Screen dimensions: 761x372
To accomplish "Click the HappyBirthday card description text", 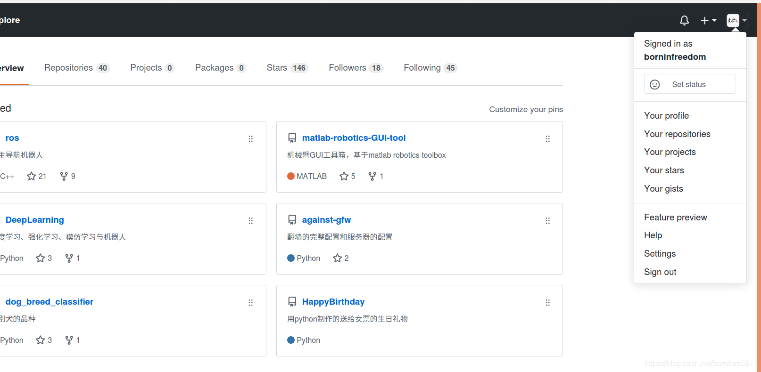I will pos(347,319).
